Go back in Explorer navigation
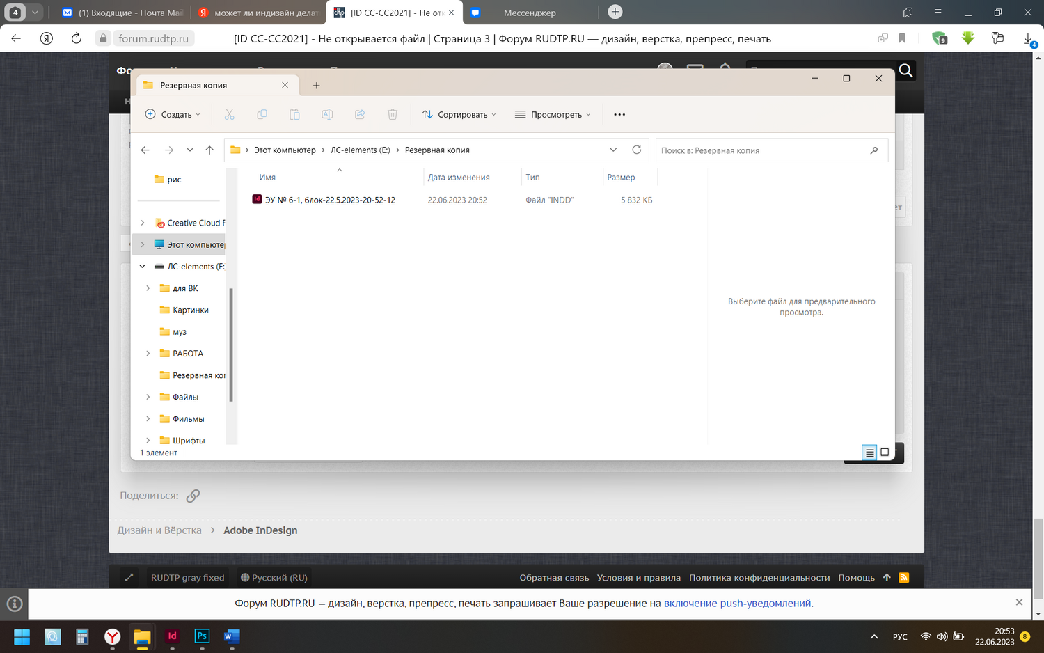Screen dimensions: 1044x653 (145, 150)
